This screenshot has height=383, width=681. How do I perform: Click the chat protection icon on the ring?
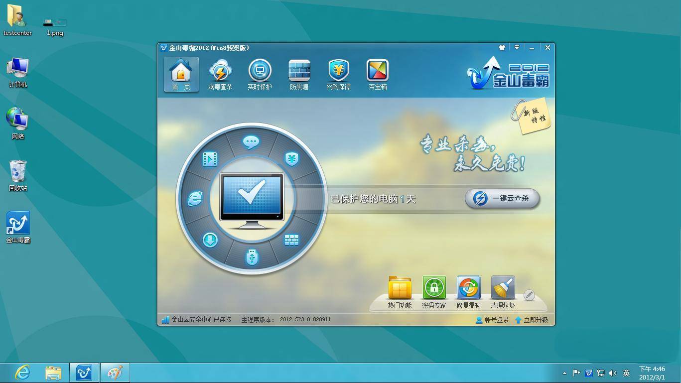coord(251,142)
